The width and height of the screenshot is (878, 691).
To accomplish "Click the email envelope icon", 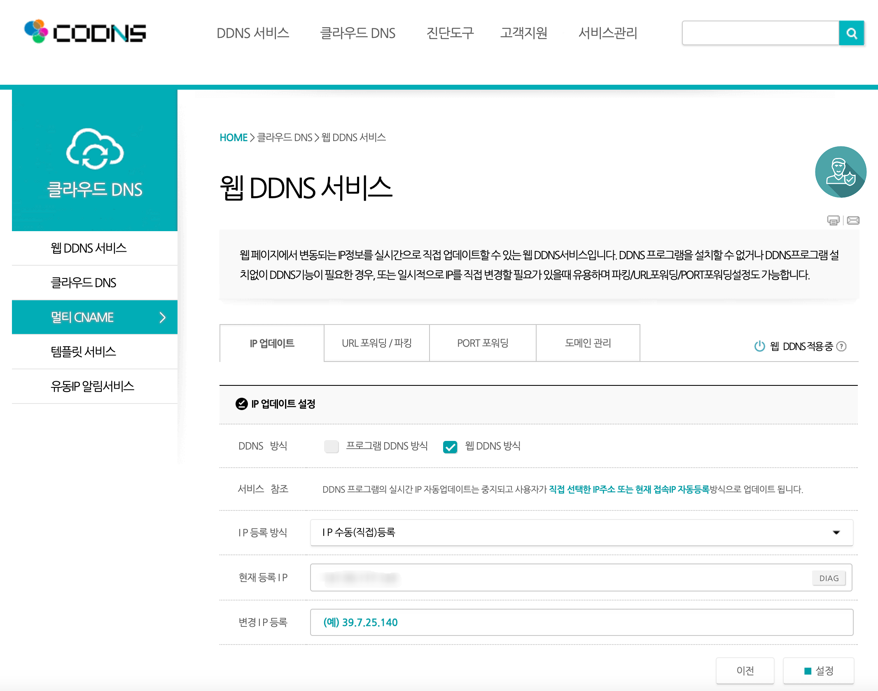I will (x=853, y=220).
